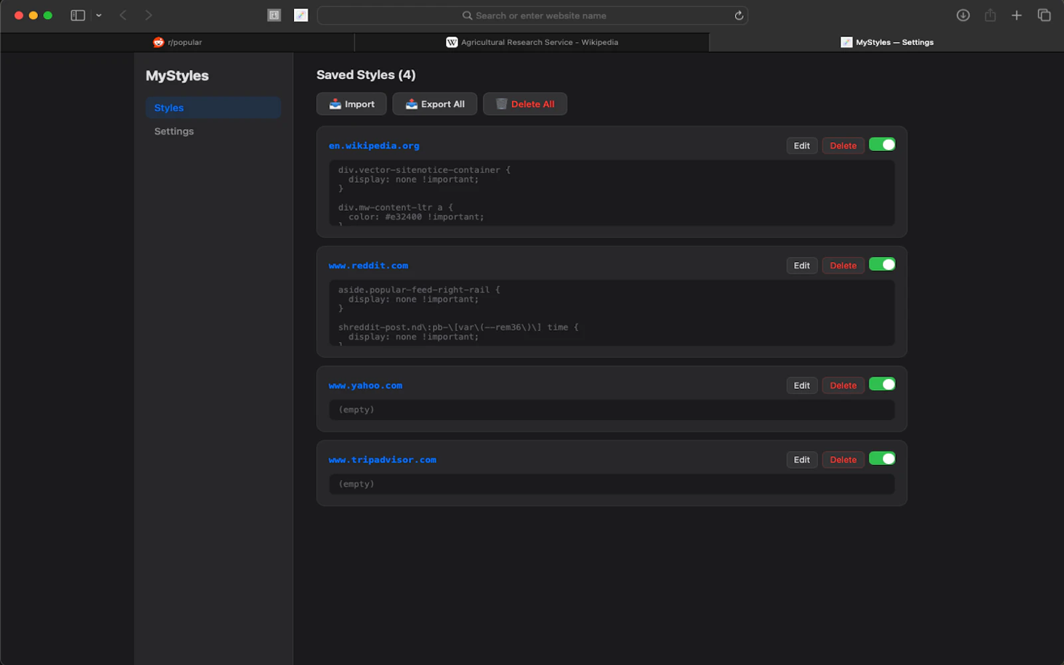Delete the en.wikipedia.org style
The image size is (1064, 665).
[x=843, y=146]
